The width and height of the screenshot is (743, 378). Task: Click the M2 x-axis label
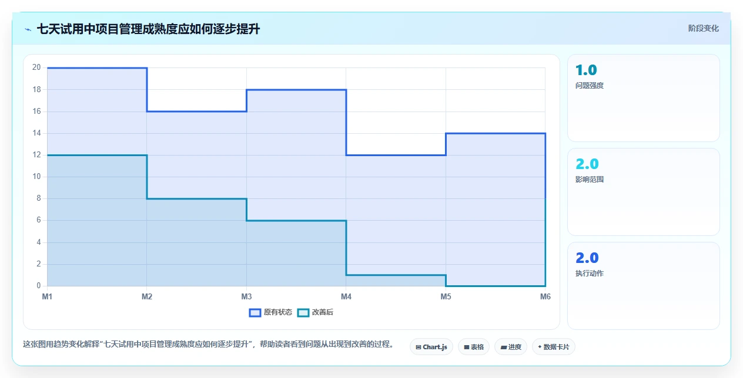coord(147,297)
